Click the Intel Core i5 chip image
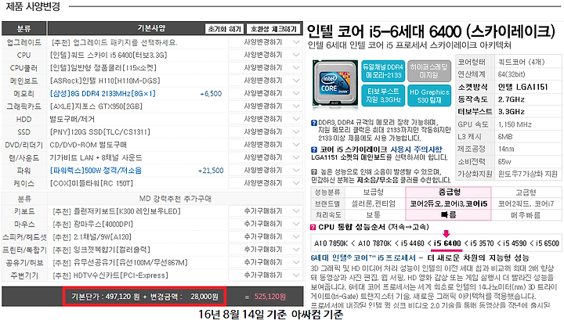Screen dimensions: 564x324 coord(335,84)
